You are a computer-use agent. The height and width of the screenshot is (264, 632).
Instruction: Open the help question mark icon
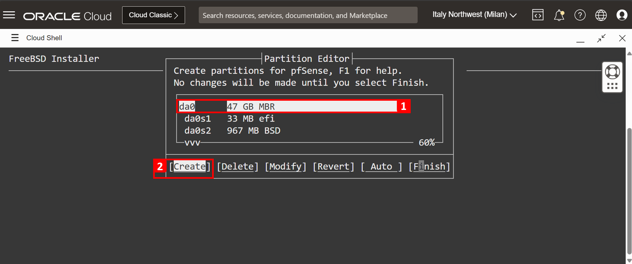pyautogui.click(x=580, y=15)
